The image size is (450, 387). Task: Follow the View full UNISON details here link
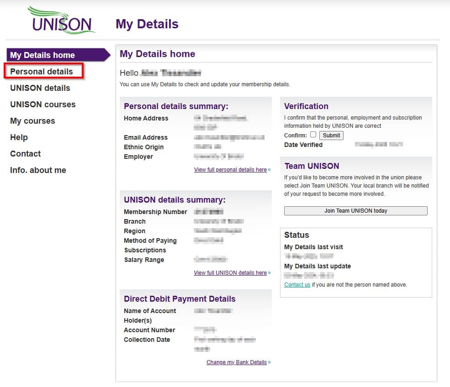[230, 273]
